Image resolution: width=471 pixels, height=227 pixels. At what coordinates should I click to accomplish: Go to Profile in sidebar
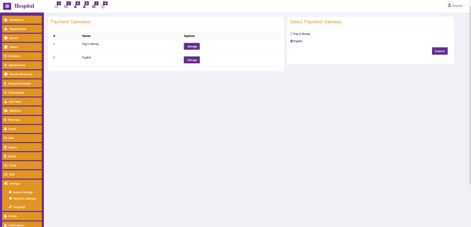tap(22, 216)
